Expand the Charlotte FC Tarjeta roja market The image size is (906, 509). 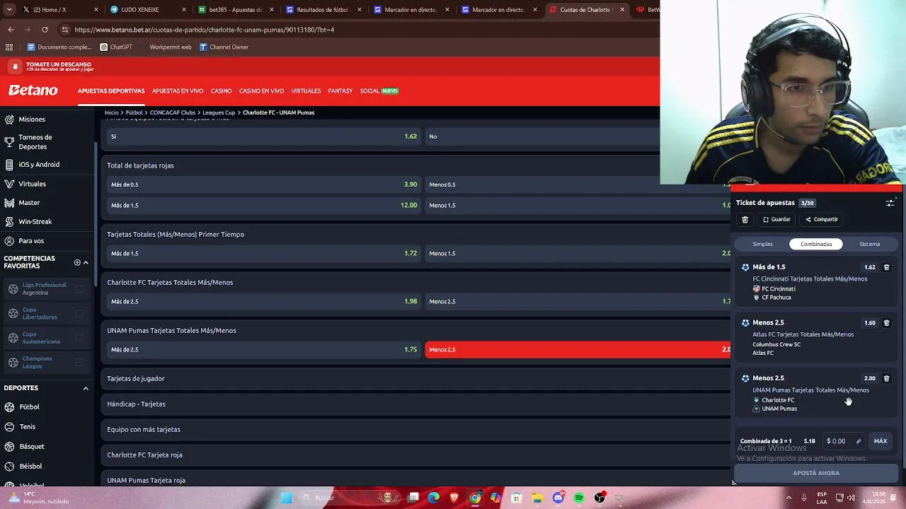coord(416,455)
